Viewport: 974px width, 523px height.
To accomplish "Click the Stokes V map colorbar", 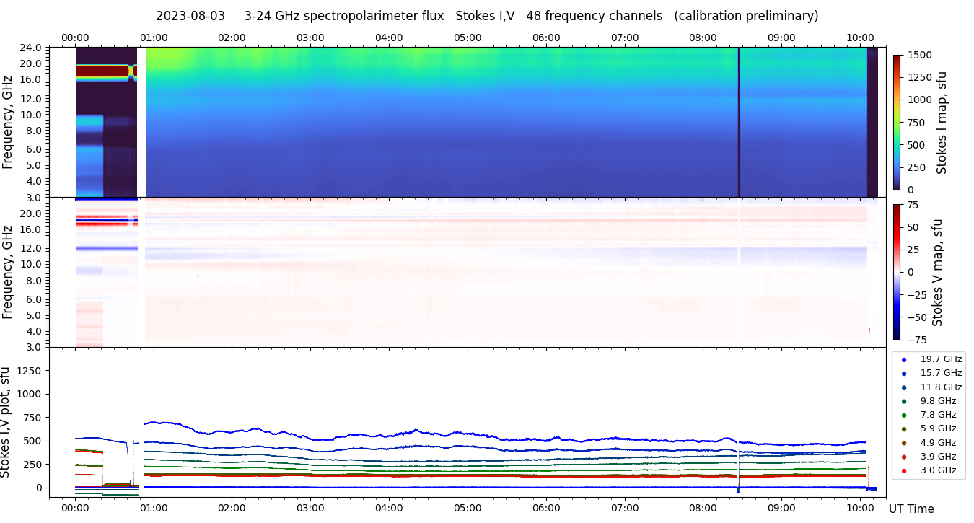I will pos(897,272).
